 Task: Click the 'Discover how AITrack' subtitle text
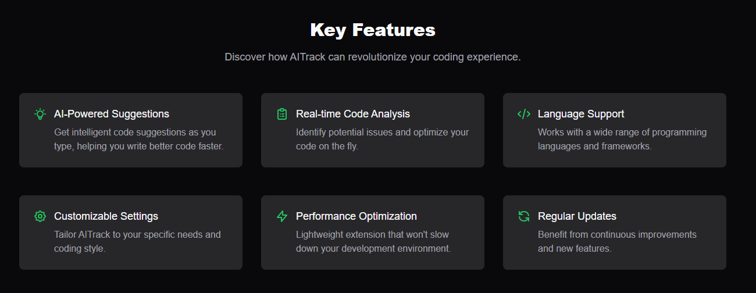(x=373, y=57)
